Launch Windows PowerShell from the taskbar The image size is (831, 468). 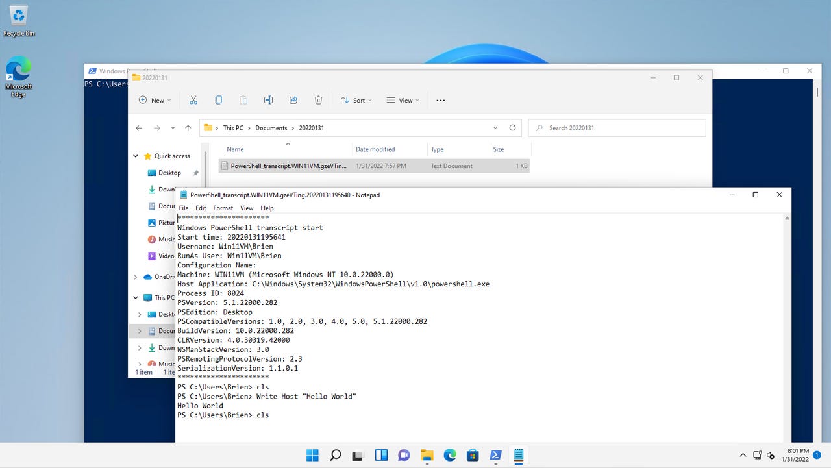tap(495, 455)
